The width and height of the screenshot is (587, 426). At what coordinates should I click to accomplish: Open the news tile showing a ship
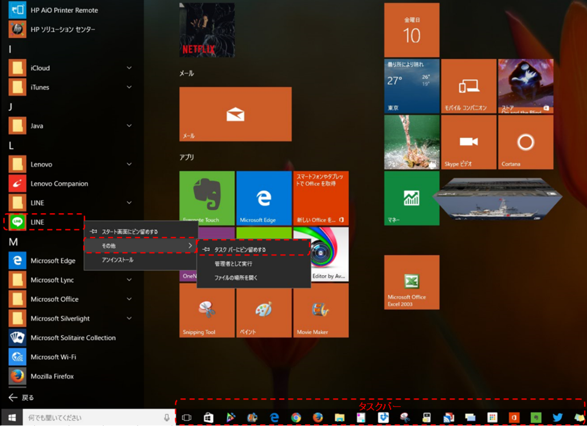pos(497,198)
